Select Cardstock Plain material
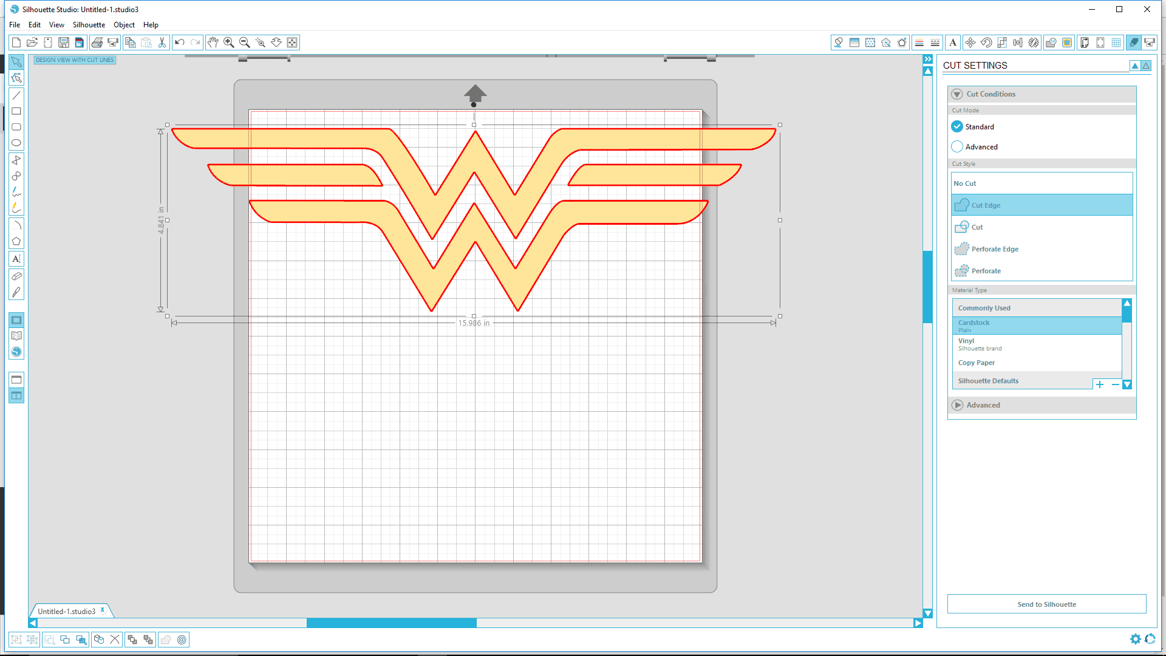Viewport: 1166px width, 656px height. click(1037, 326)
